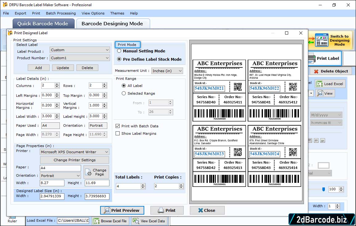Click the Designed Label Size Width field
356x226 pixels.
click(x=52, y=196)
